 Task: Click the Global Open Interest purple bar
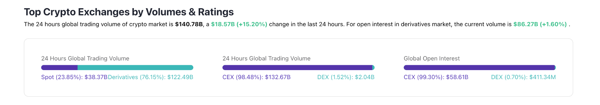[479, 67]
